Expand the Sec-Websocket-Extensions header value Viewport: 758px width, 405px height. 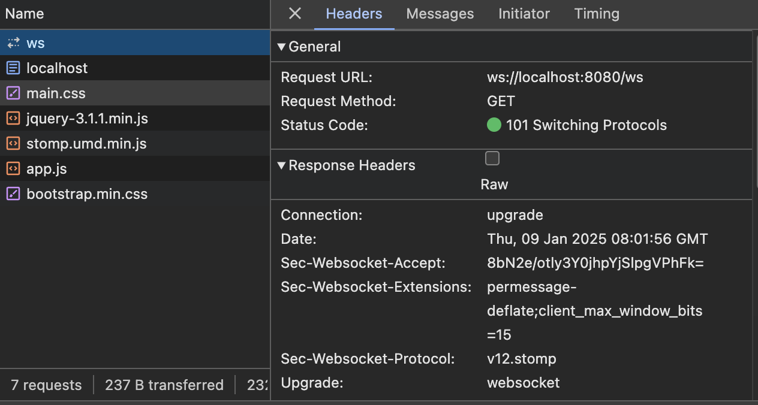[x=594, y=310]
